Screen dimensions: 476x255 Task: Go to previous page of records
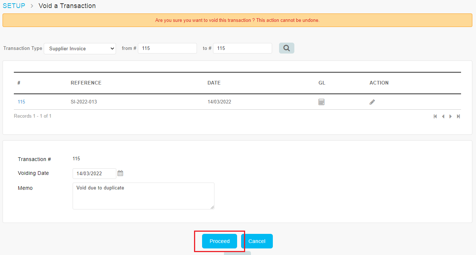coord(443,116)
